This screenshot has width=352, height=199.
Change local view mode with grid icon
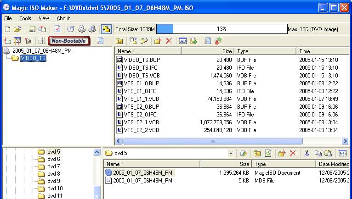tap(342, 153)
